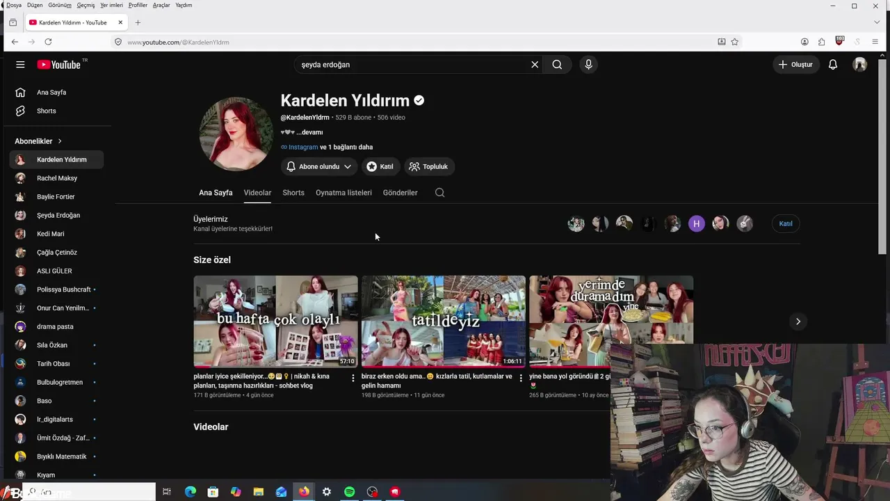This screenshot has height=501, width=890.
Task: Start voice search with the microphone icon
Action: click(588, 65)
